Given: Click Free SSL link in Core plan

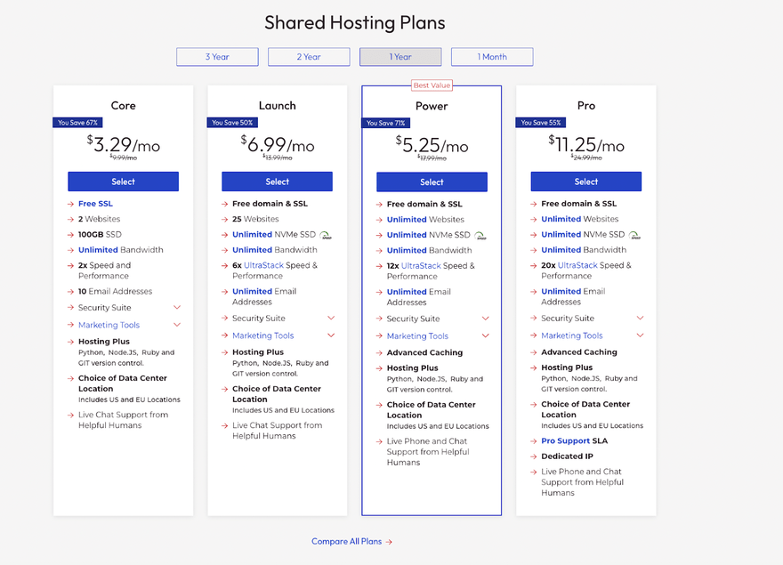Looking at the screenshot, I should tap(95, 204).
